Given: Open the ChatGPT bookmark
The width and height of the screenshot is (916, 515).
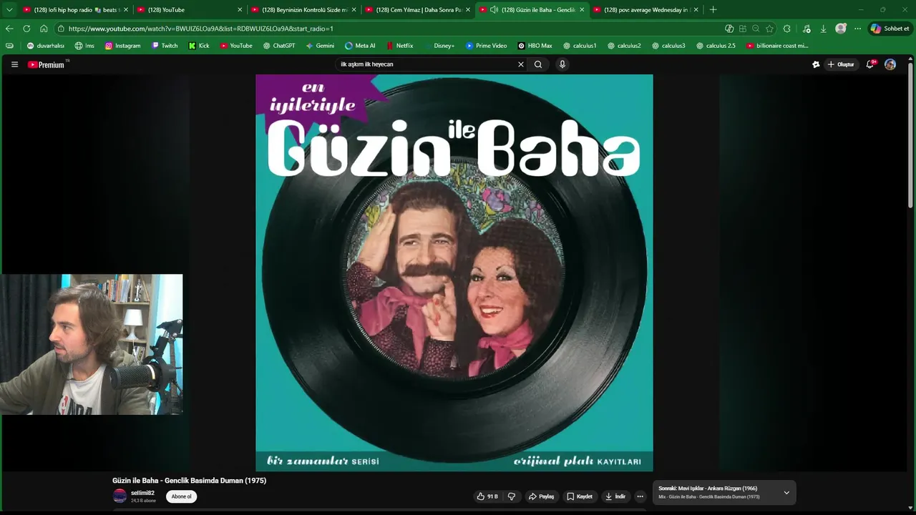Looking at the screenshot, I should click(279, 46).
